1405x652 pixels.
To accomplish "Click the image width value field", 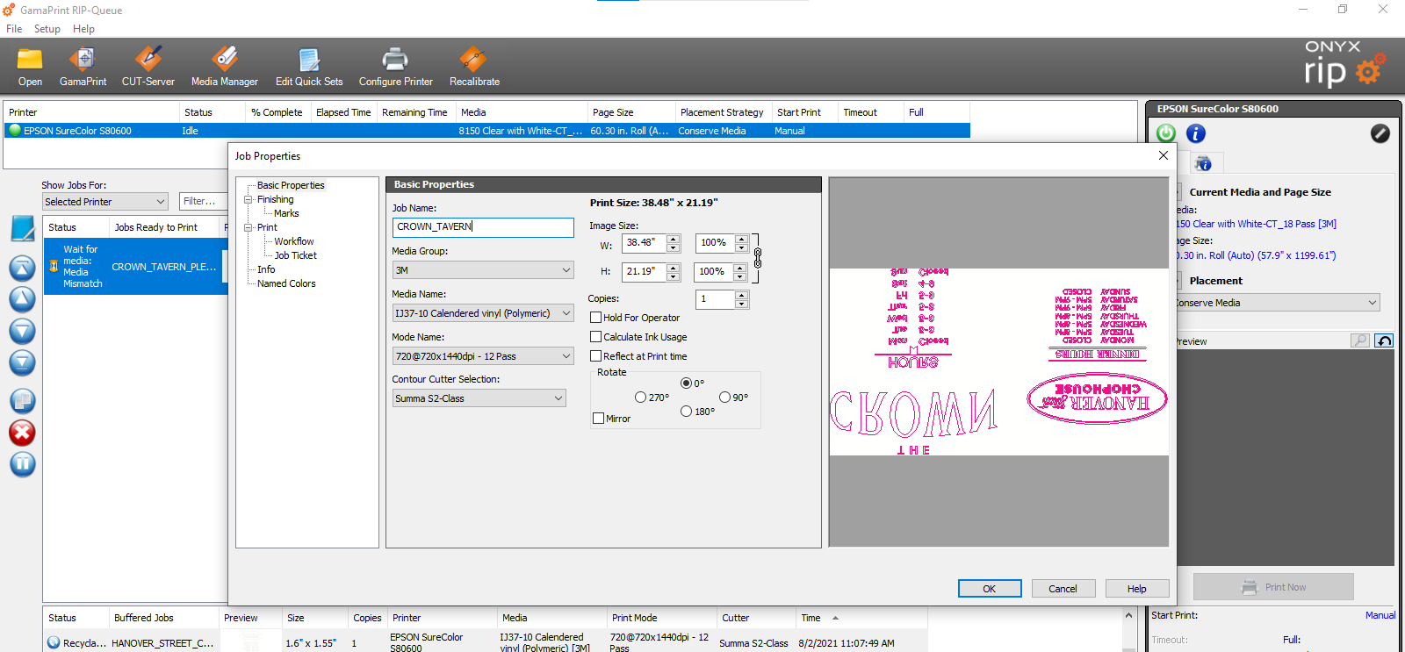I will [x=645, y=243].
